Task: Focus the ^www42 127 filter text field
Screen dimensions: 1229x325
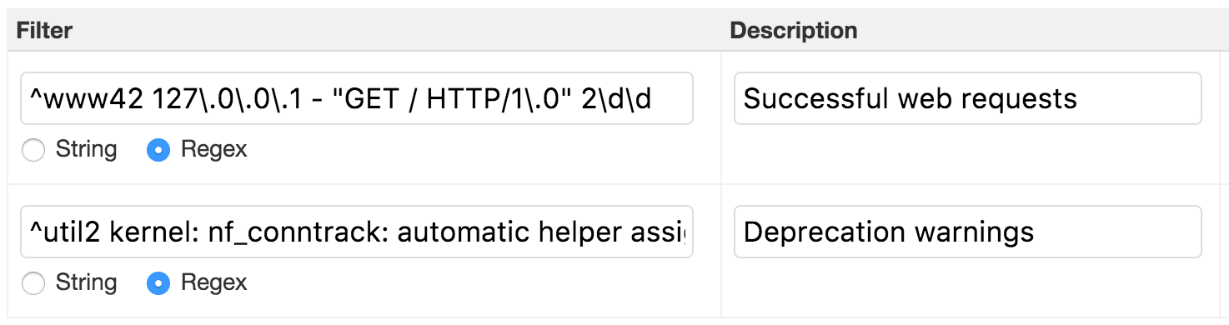Action: 357,98
